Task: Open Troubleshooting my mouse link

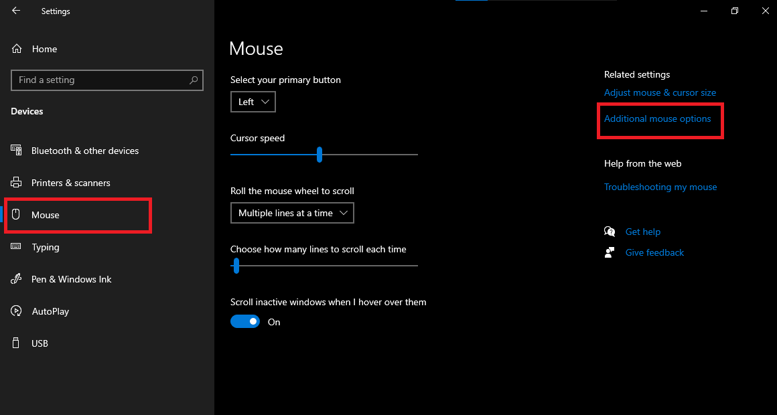Action: pyautogui.click(x=660, y=187)
